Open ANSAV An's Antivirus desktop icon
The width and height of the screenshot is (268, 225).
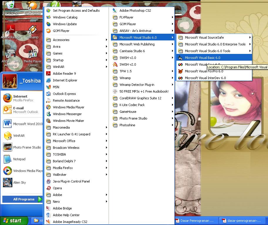[x=11, y=53]
